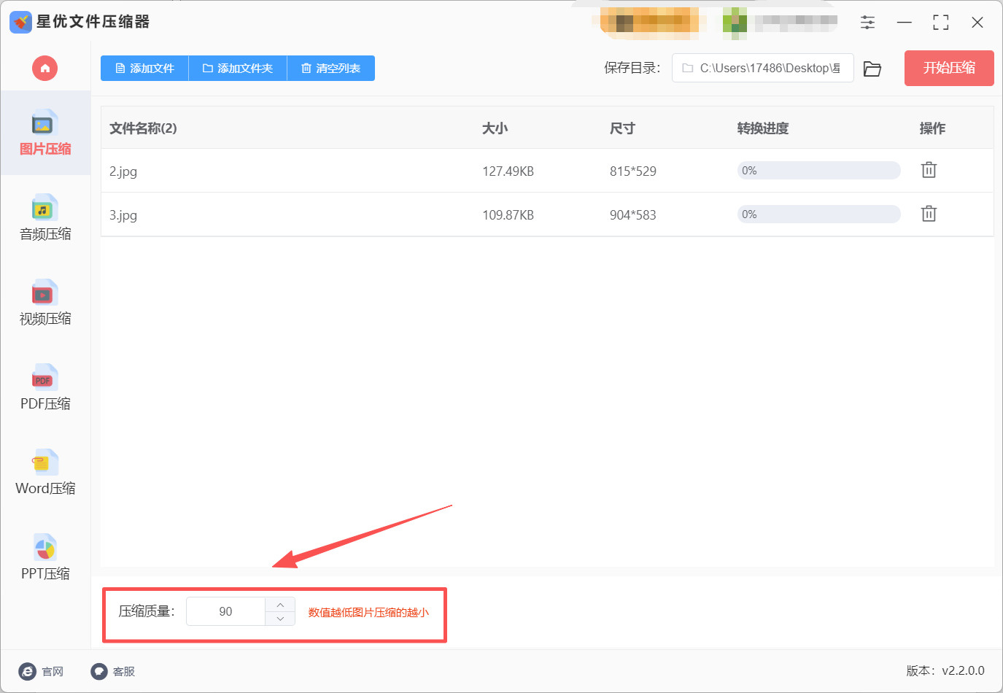
Task: Open the PPT压缩 section
Action: 45,557
